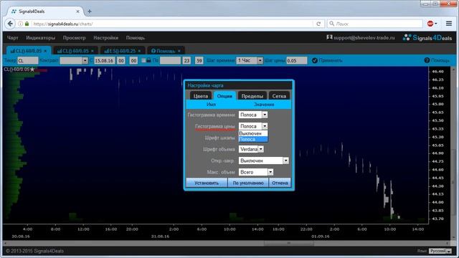Reload the page with the refresh icon
This screenshot has height=258, width=459.
(x=318, y=24)
